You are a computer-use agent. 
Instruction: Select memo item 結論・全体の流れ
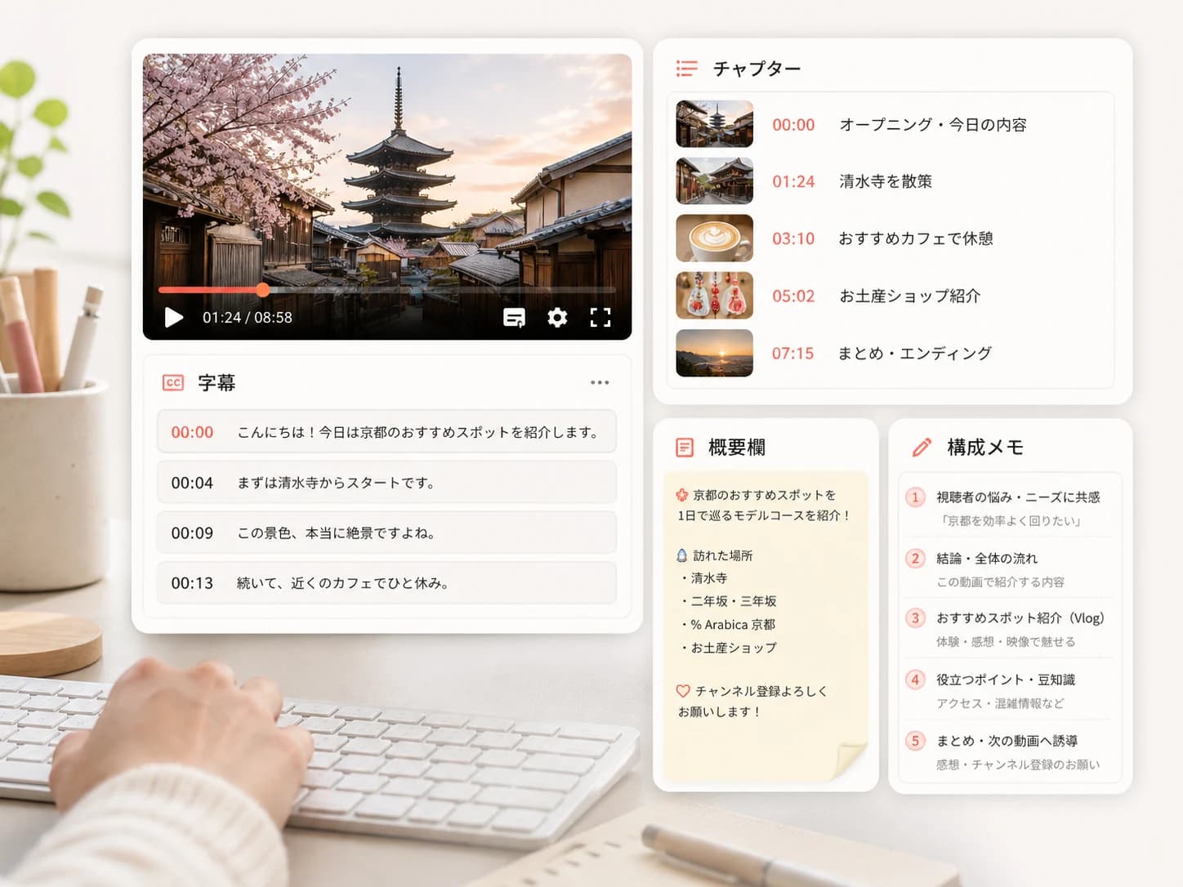pyautogui.click(x=987, y=559)
